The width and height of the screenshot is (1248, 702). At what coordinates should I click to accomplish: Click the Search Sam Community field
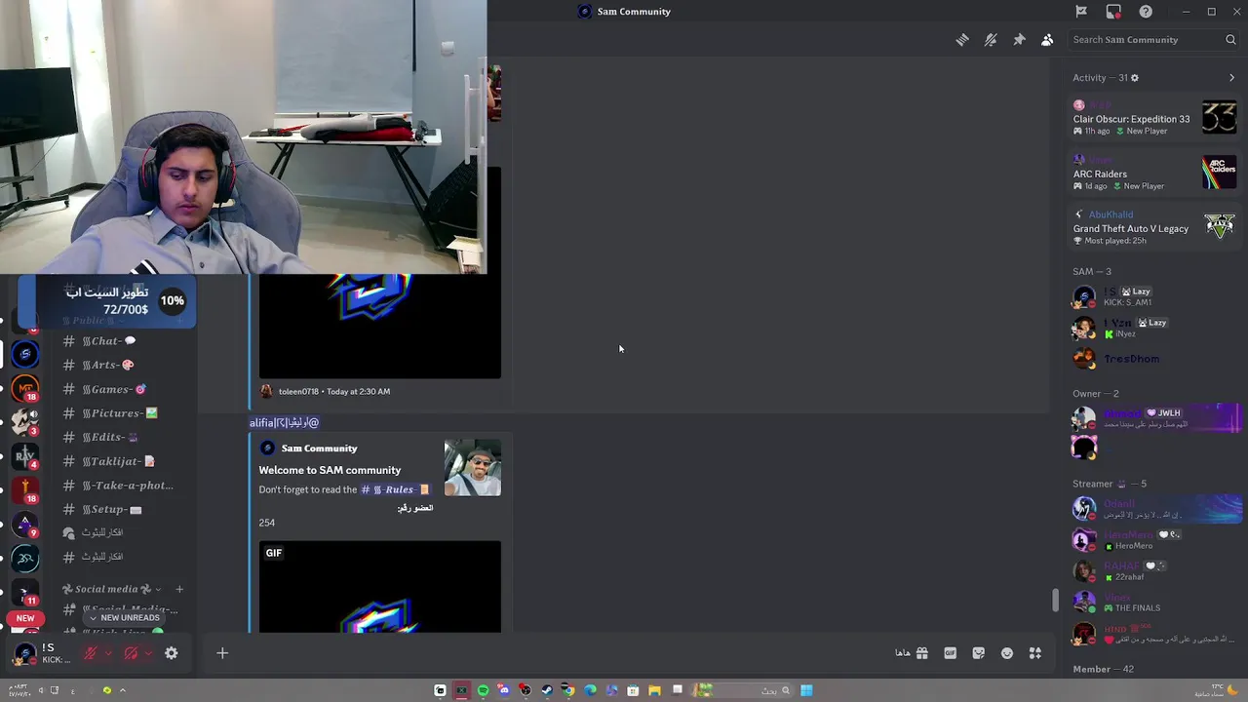(x=1153, y=40)
